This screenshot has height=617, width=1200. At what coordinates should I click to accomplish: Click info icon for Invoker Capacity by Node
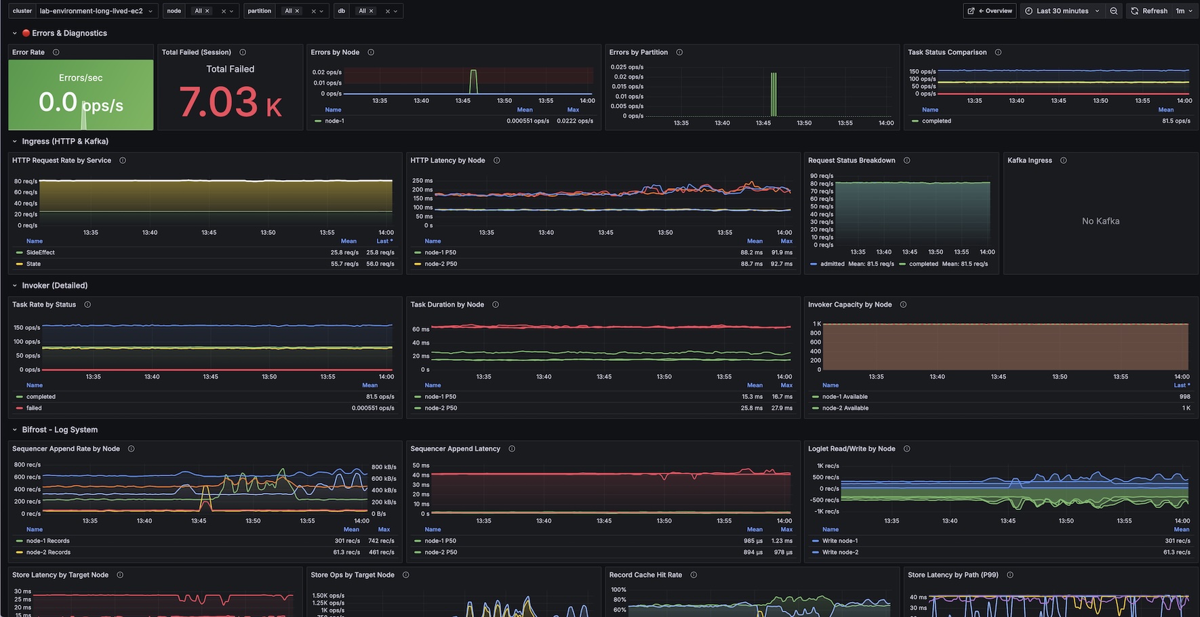tap(903, 305)
